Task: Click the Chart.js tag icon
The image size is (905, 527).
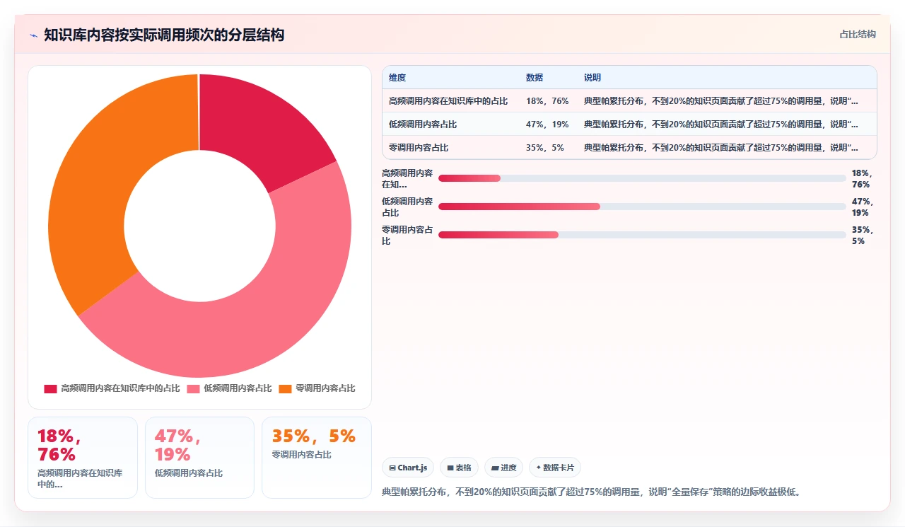Action: pyautogui.click(x=392, y=468)
